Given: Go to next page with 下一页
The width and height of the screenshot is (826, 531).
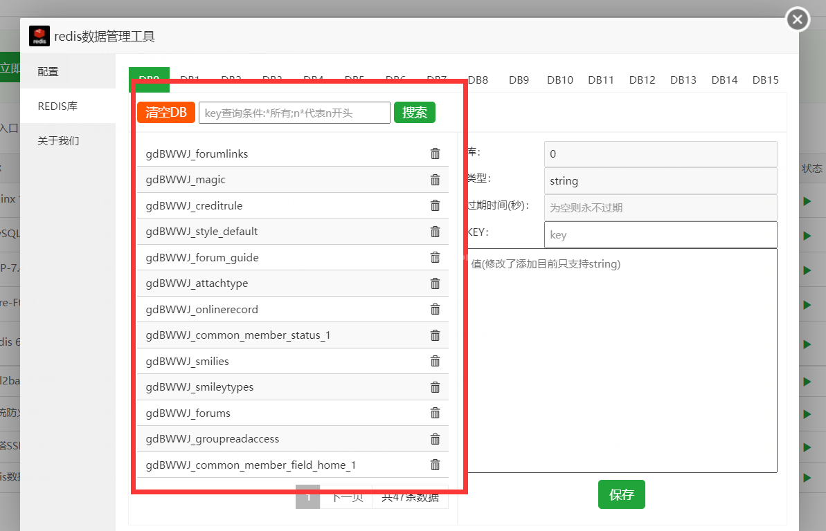Looking at the screenshot, I should point(346,497).
